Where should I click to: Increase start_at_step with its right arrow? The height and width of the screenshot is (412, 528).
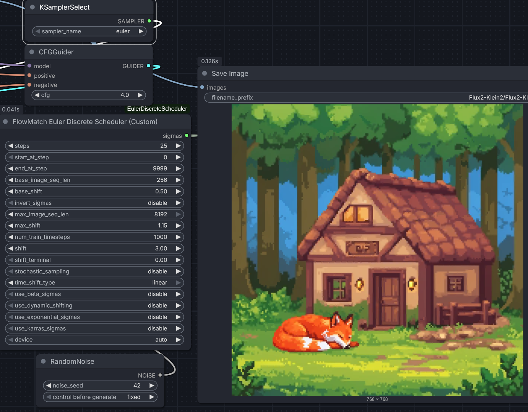click(x=178, y=157)
